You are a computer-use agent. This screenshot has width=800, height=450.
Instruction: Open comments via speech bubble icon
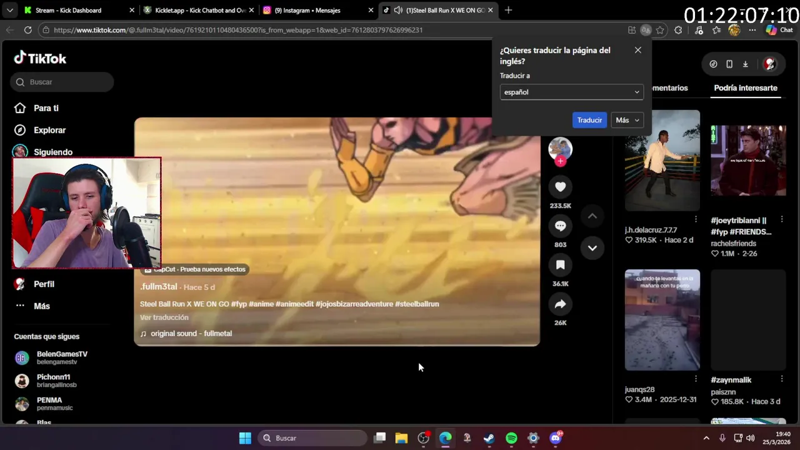(560, 226)
